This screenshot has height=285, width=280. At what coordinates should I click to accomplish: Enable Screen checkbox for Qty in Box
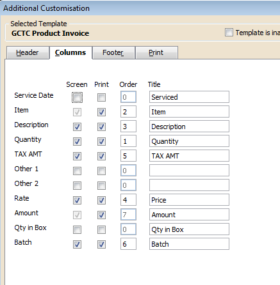click(x=77, y=229)
